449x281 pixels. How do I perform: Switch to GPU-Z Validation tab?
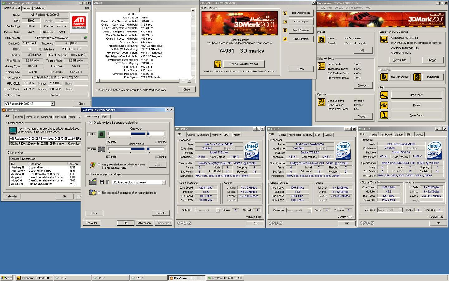(x=40, y=8)
